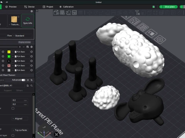The image size is (185, 138).
Task: Open PLA Basic dropdown for filament 2
Action: 20,52
